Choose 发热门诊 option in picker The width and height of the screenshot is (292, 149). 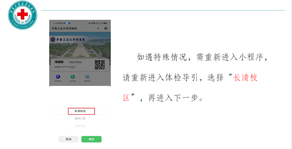pyautogui.click(x=81, y=119)
